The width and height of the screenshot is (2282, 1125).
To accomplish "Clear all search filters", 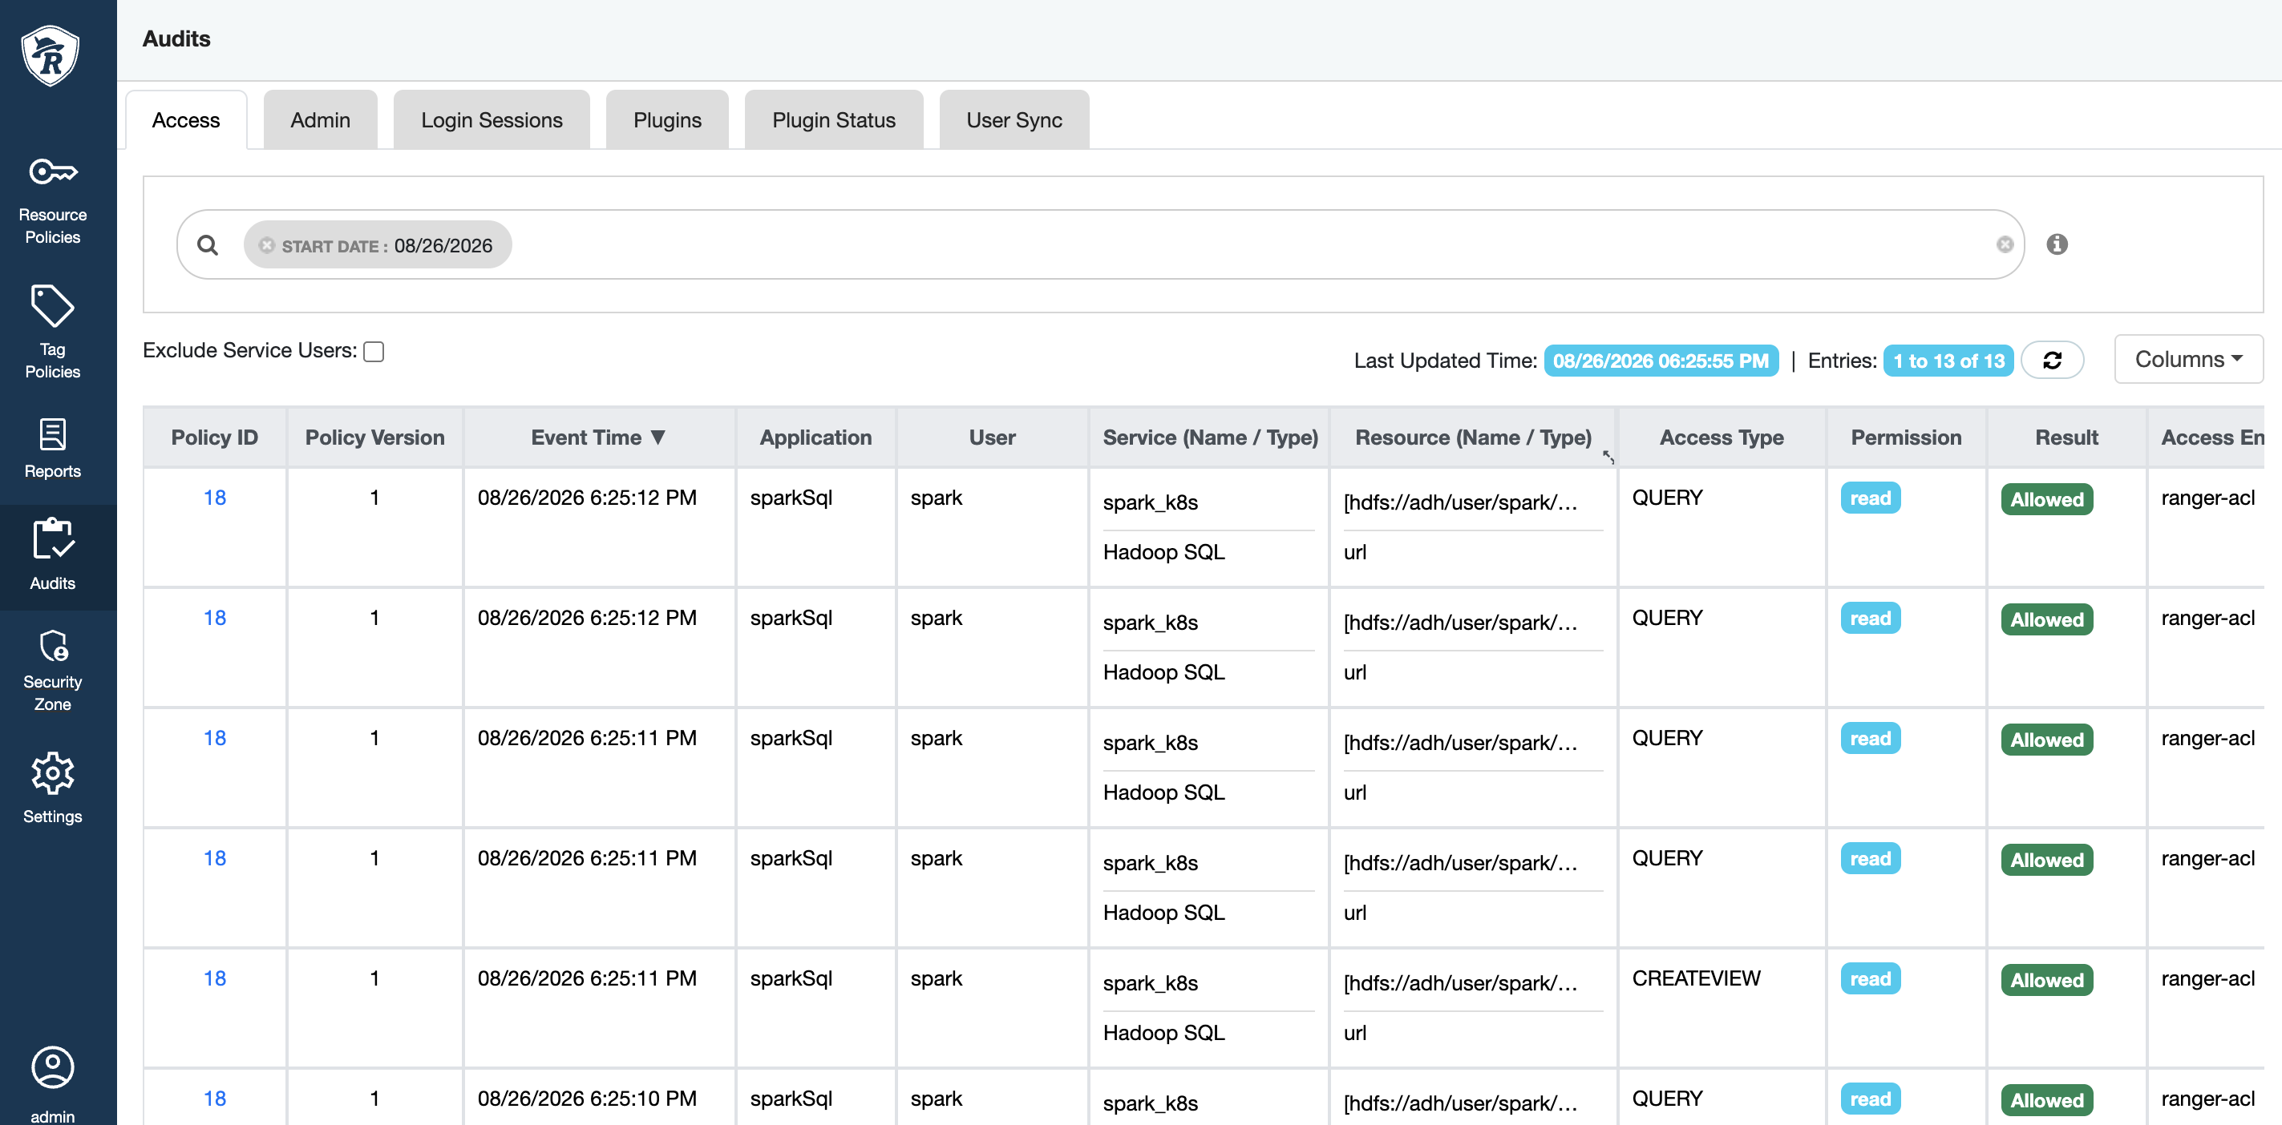I will pos(2004,245).
